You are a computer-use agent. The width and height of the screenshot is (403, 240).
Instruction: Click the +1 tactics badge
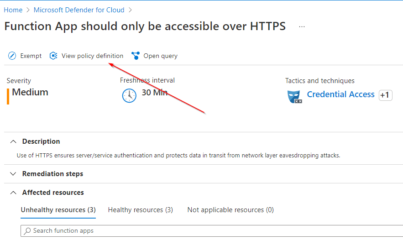tap(385, 95)
